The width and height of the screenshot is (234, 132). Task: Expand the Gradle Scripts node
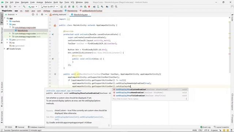pyautogui.click(x=5, y=49)
